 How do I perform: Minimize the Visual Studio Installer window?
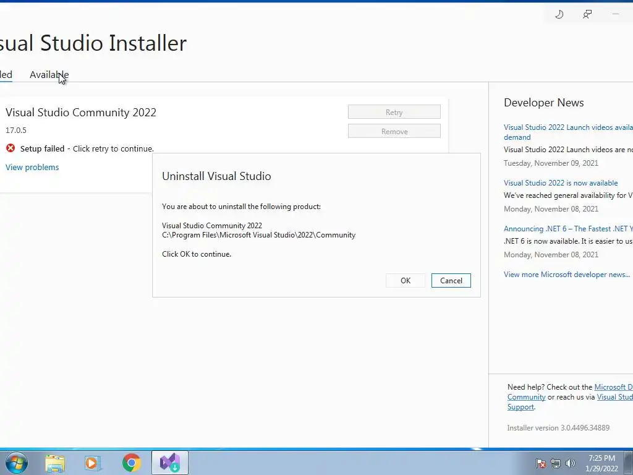pos(616,15)
